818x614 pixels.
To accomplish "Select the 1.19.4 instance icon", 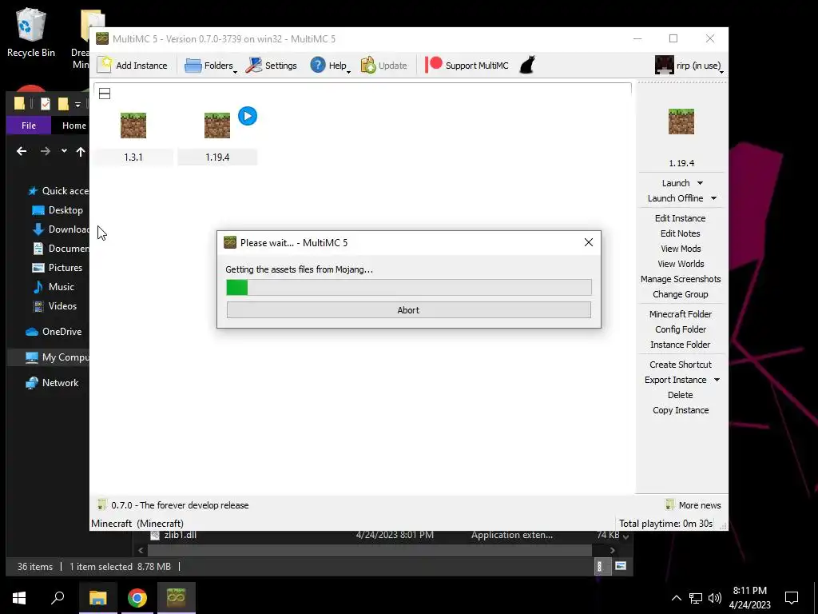I will (217, 126).
